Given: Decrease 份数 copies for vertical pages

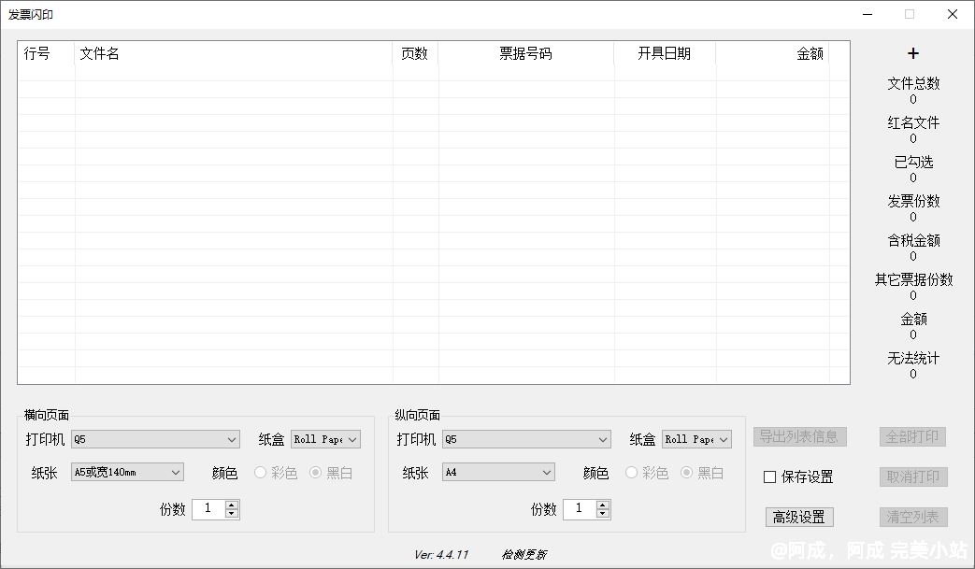Looking at the screenshot, I should tap(602, 514).
